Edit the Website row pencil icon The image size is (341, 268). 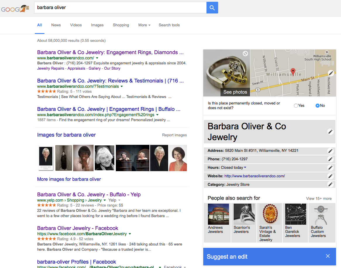point(330,176)
